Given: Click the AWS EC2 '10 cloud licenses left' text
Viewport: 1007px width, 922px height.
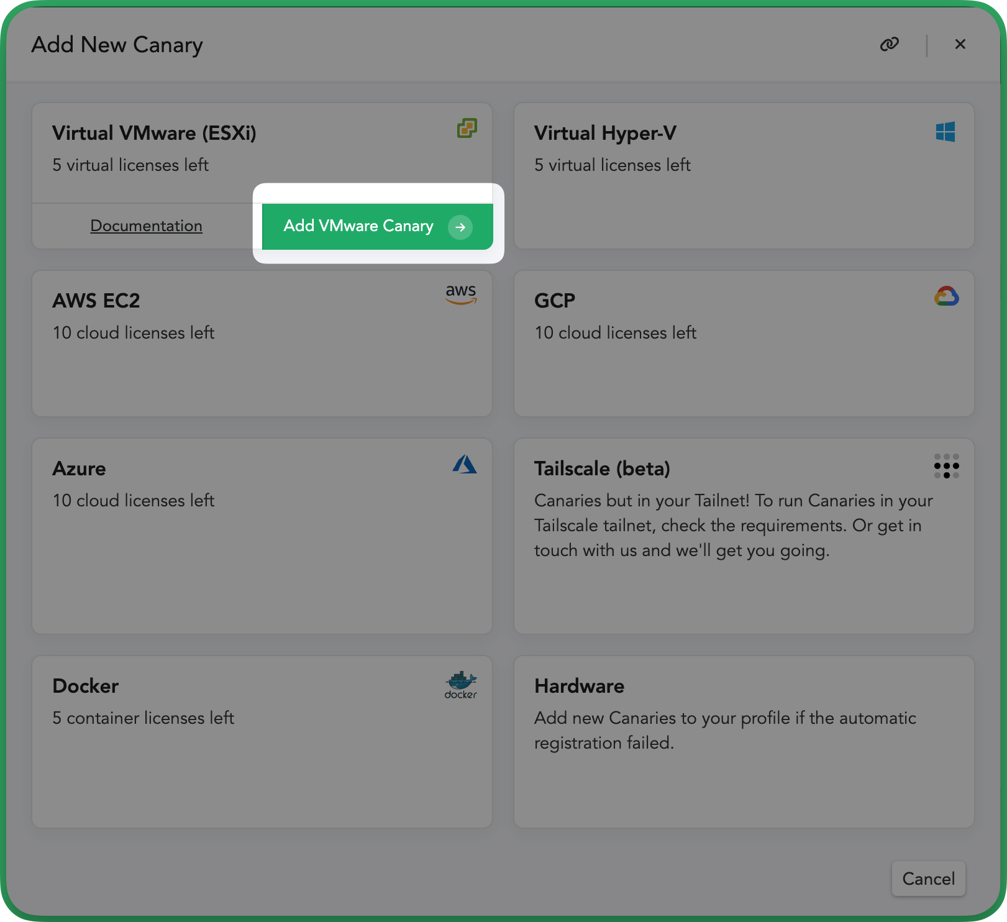Looking at the screenshot, I should coord(134,333).
